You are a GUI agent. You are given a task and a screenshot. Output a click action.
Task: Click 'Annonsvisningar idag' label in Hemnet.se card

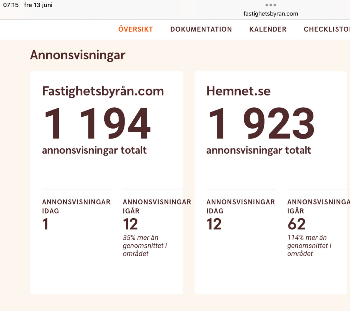click(x=241, y=206)
